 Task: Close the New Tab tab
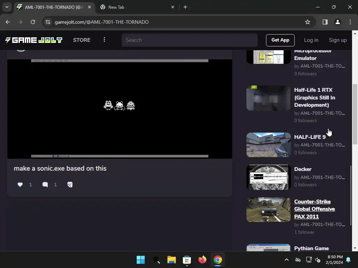pyautogui.click(x=173, y=7)
